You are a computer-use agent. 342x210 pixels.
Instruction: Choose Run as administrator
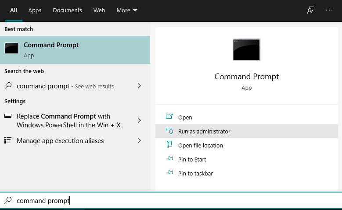(x=247, y=131)
